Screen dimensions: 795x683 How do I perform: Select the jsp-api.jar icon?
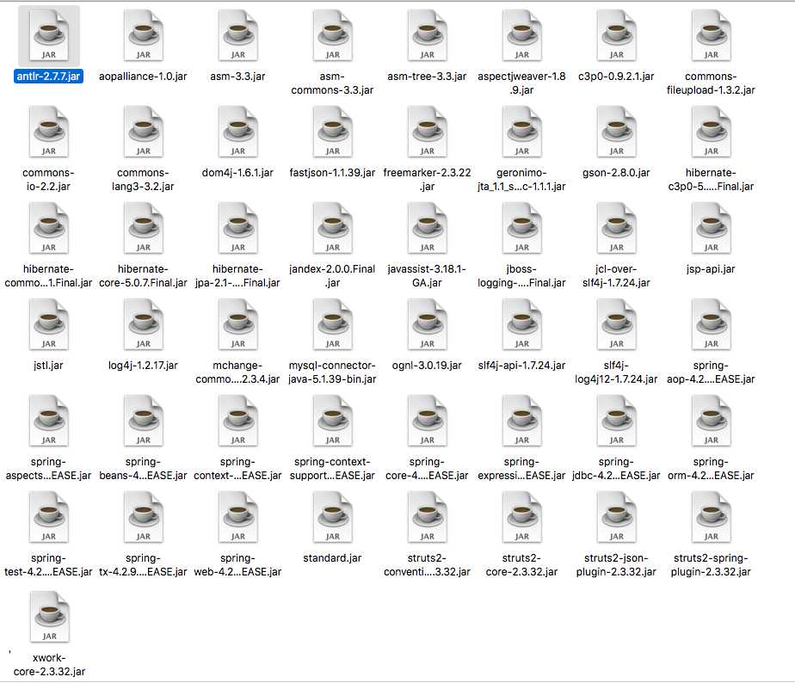711,229
